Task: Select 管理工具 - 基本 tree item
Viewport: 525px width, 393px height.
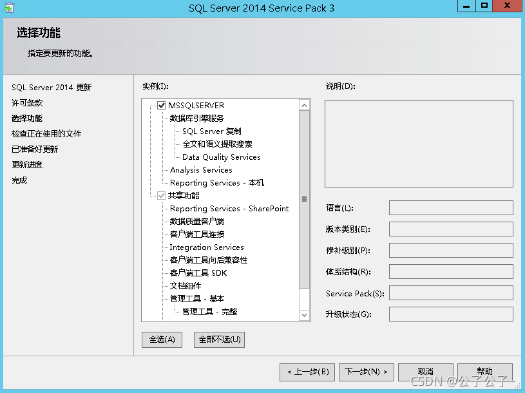Action: 197,298
